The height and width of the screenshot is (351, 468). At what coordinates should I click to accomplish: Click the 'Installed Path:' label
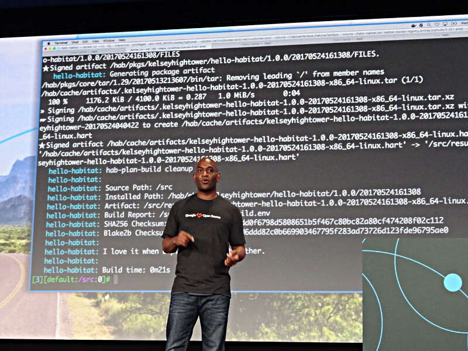(x=135, y=197)
